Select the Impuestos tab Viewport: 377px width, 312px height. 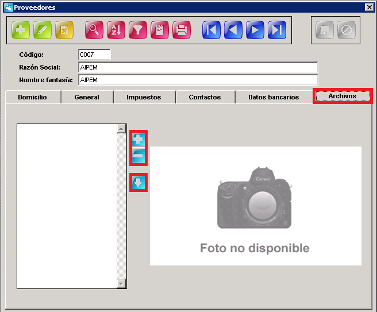144,97
